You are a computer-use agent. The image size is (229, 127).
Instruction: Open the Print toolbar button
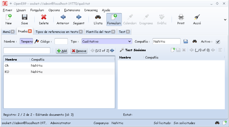point(181,20)
